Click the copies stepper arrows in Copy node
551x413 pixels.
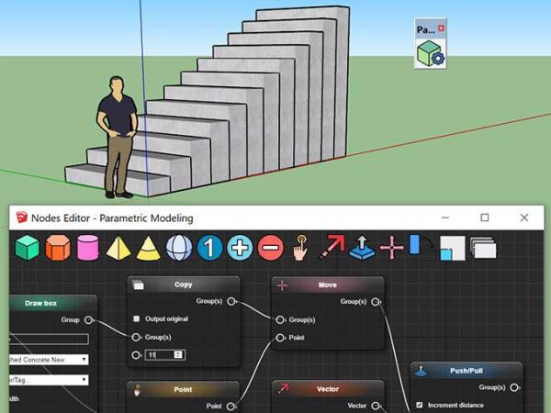click(178, 354)
